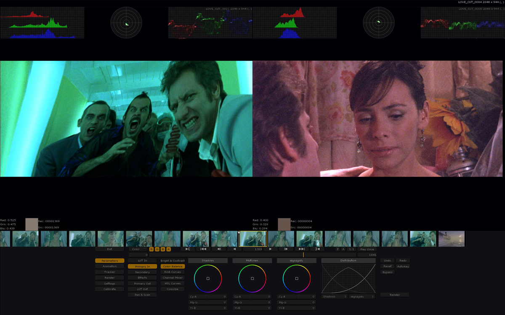Switch to Color Balance tool
This screenshot has width=505, height=315.
click(x=173, y=266)
